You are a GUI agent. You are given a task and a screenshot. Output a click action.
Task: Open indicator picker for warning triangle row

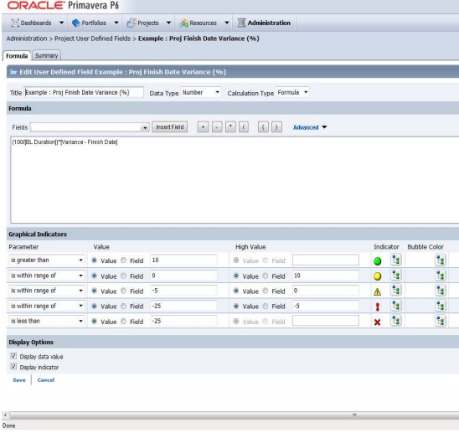point(396,291)
